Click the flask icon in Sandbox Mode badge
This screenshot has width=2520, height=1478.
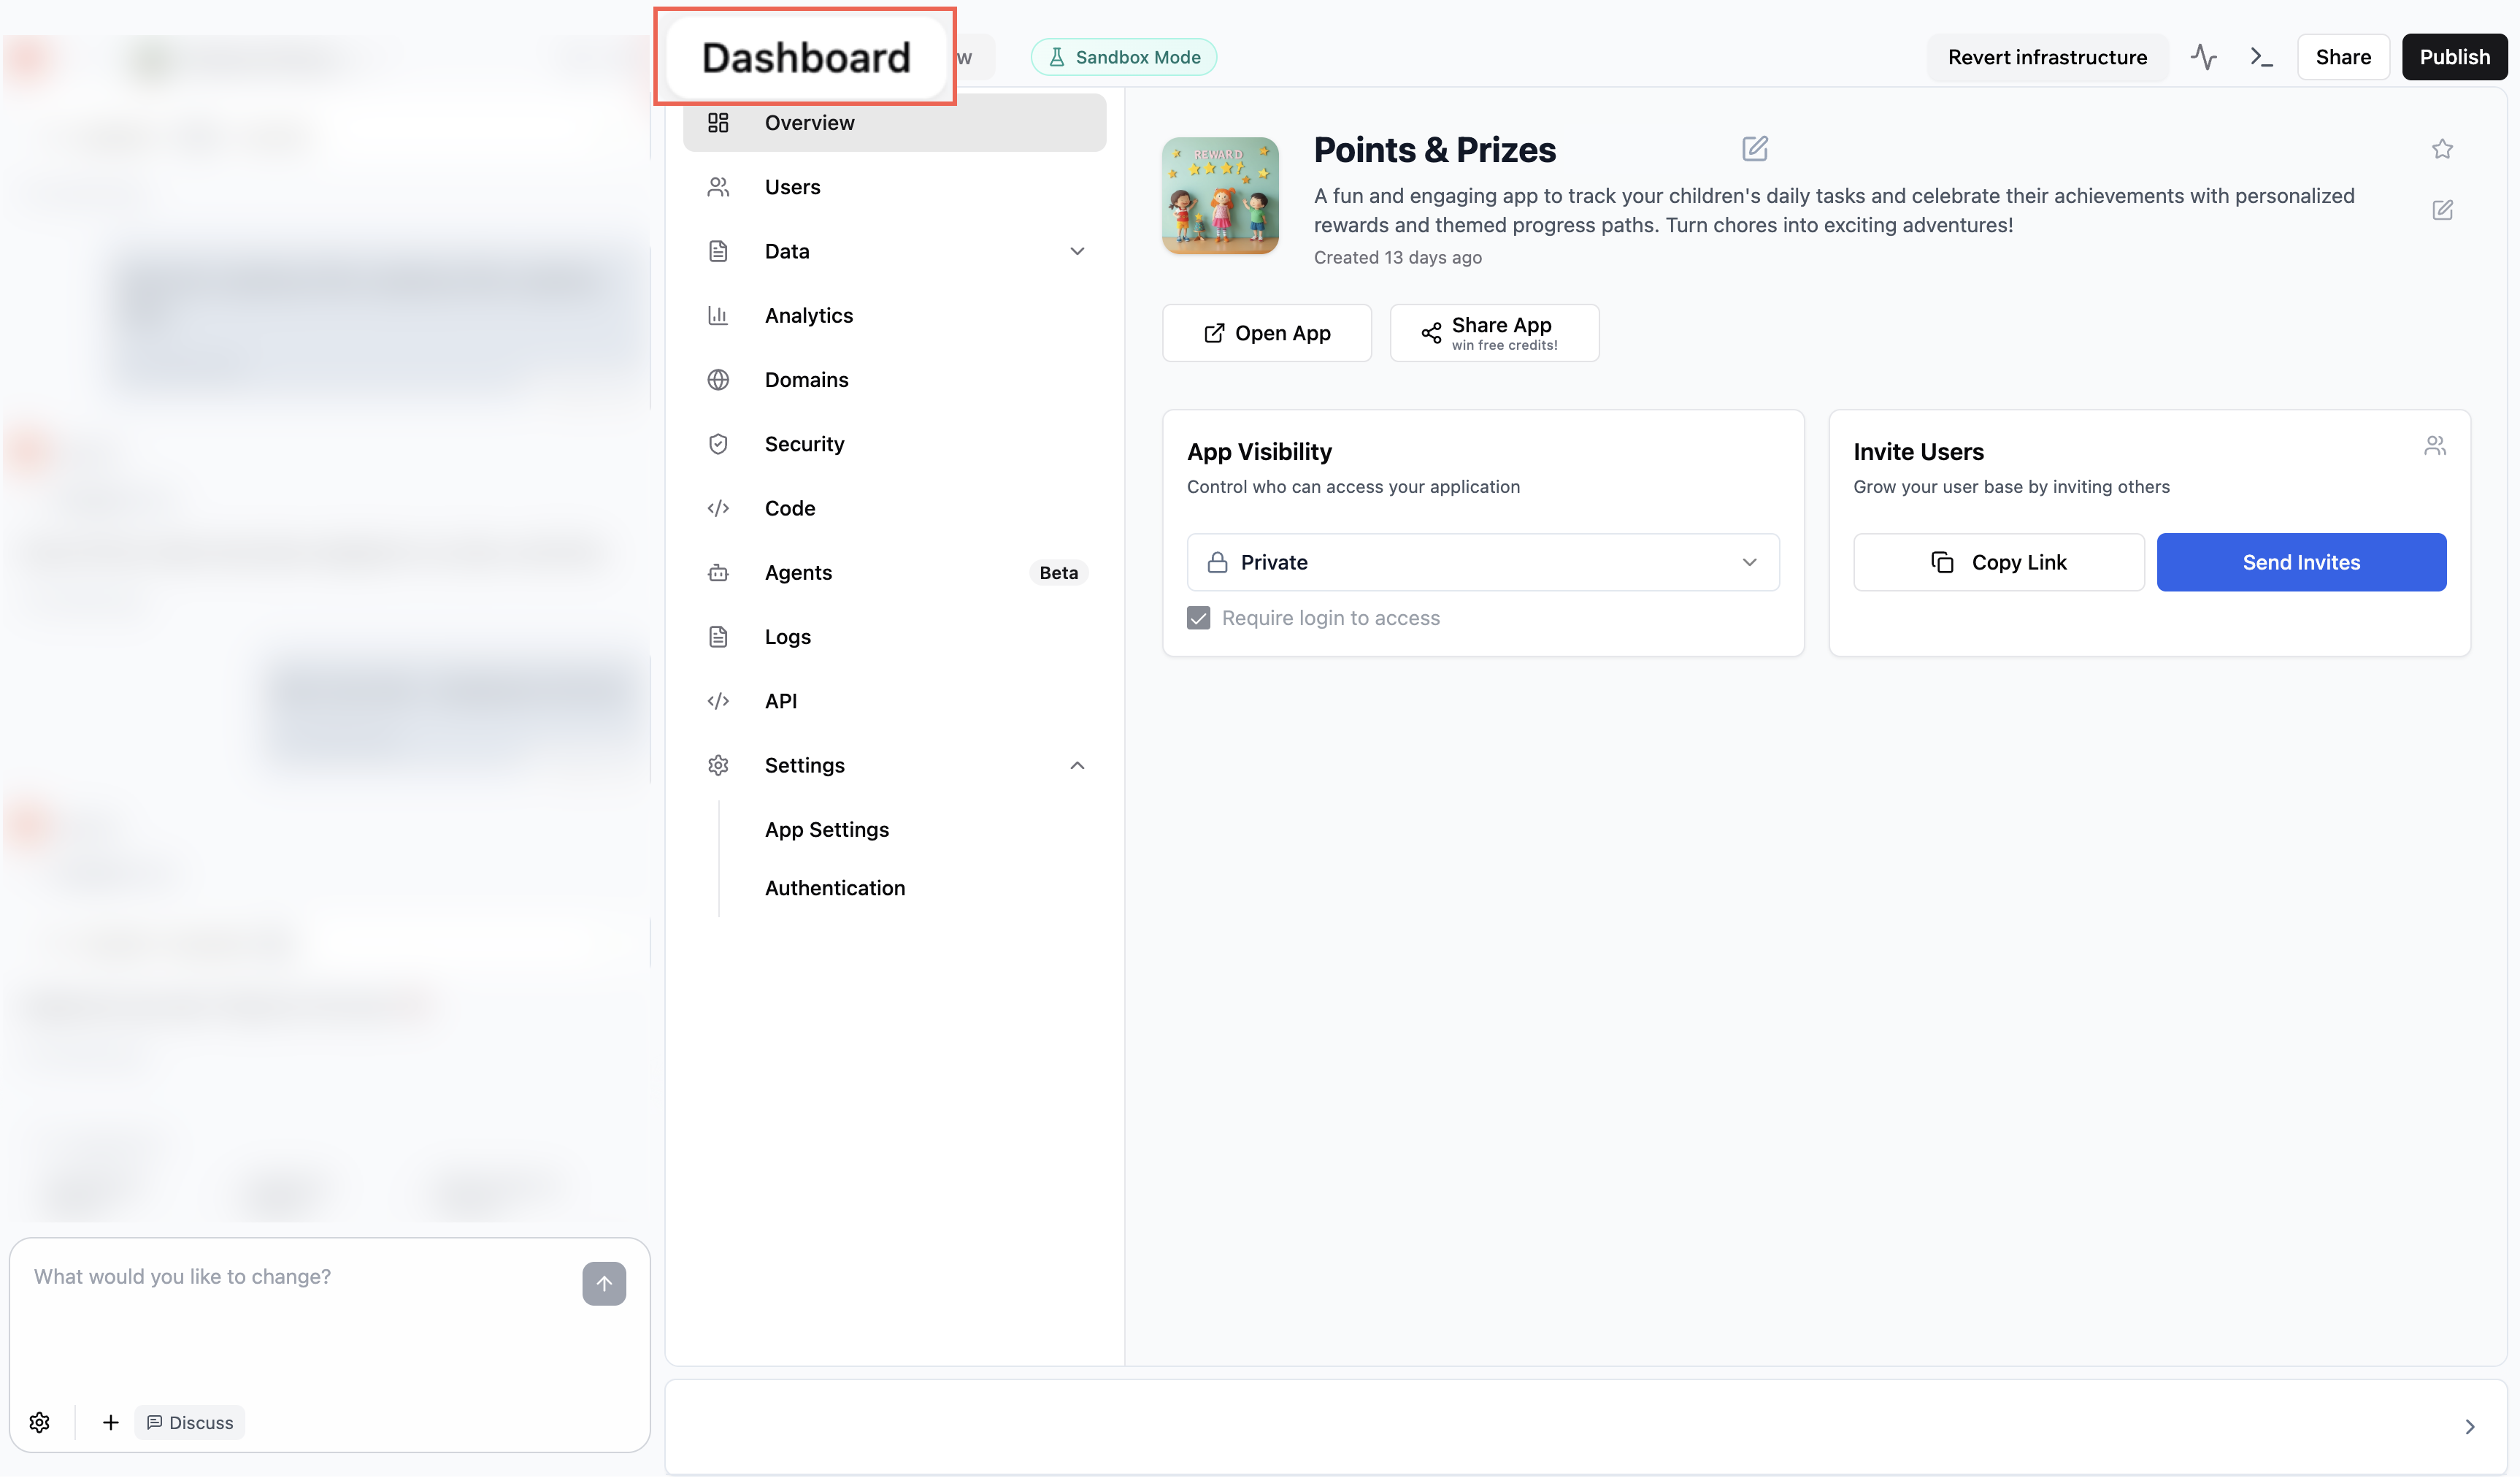click(x=1057, y=57)
